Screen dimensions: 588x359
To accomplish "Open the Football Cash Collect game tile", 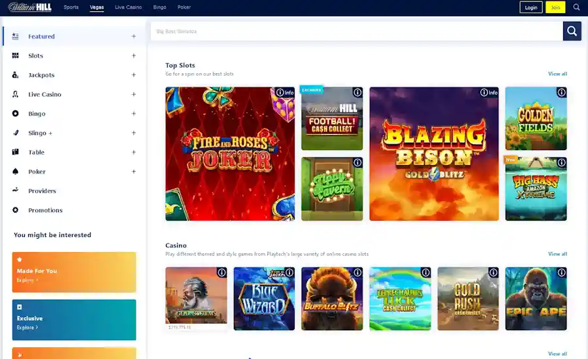I will [x=332, y=118].
